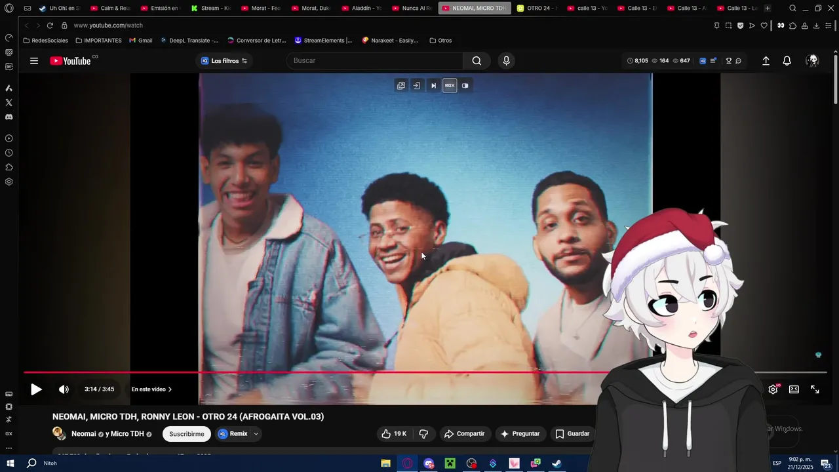This screenshot has height=472, width=839.
Task: Click the address bar URL
Action: coord(108,26)
